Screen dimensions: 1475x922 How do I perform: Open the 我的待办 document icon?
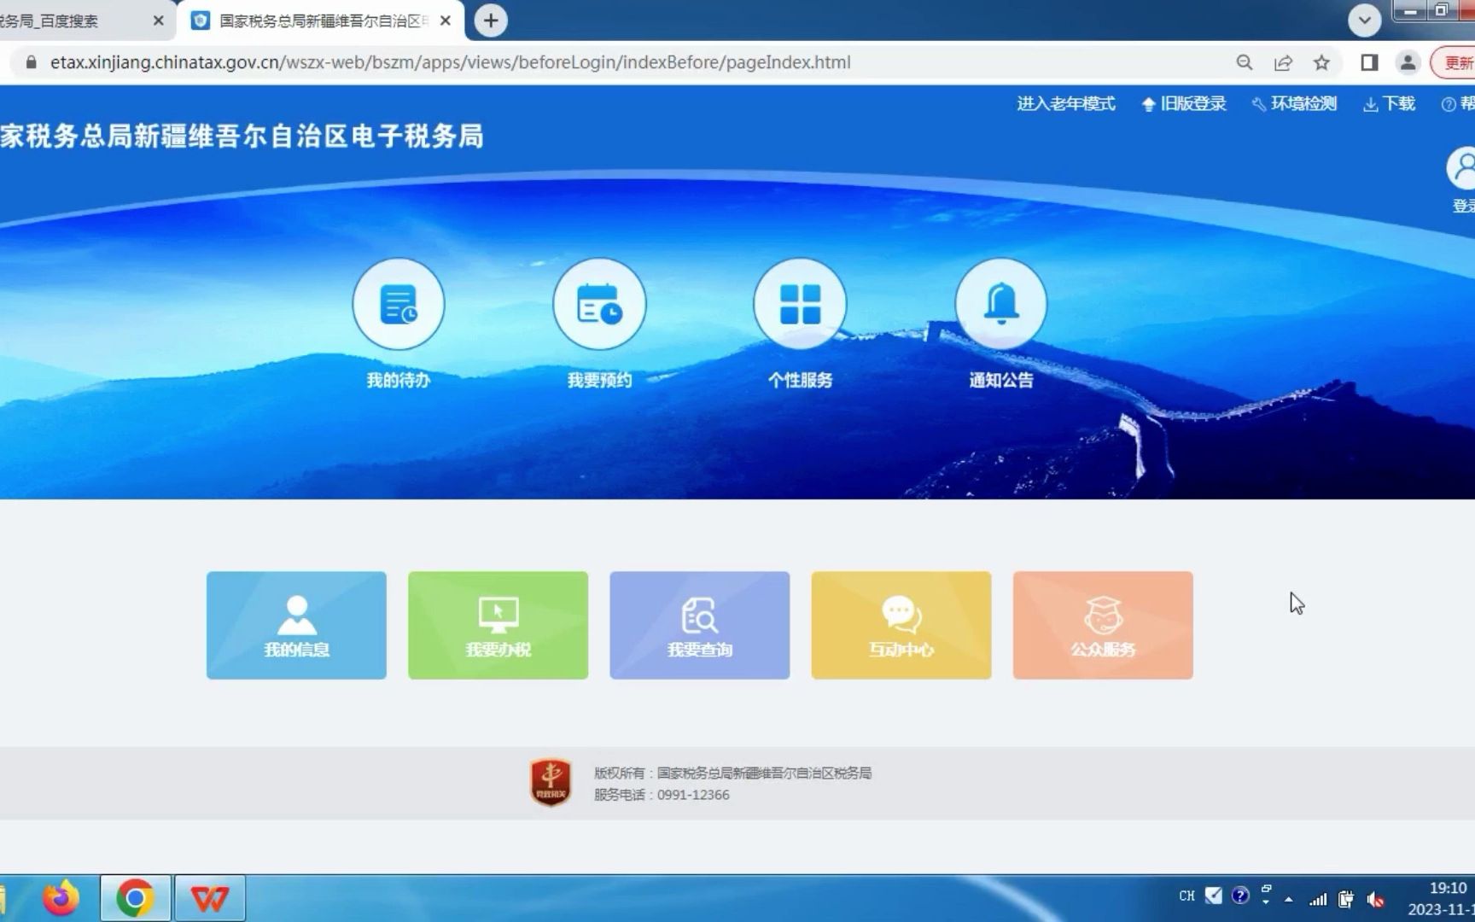(x=398, y=303)
